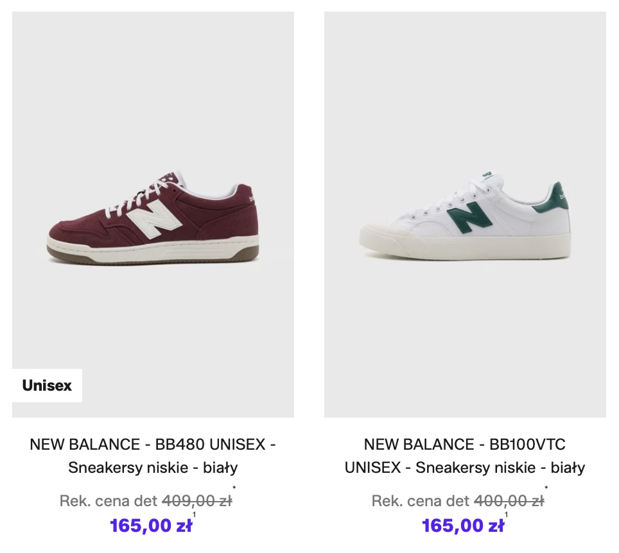The height and width of the screenshot is (553, 619).
Task: Click the Unisex badge on the left product
Action: coord(47,386)
